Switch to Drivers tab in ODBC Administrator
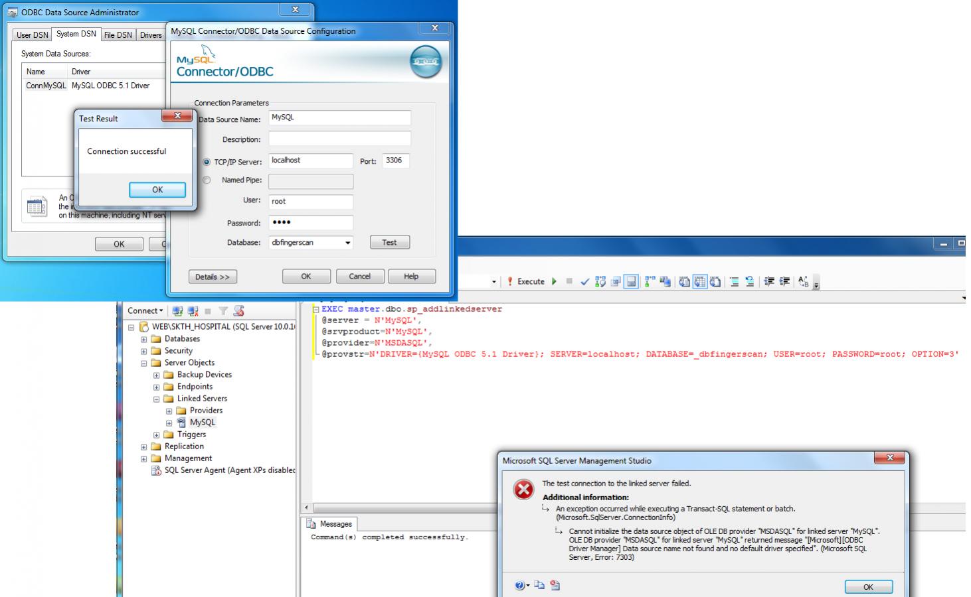Viewport: 971px width, 597px height. (151, 35)
